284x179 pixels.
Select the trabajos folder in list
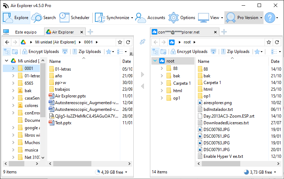tap(62, 89)
